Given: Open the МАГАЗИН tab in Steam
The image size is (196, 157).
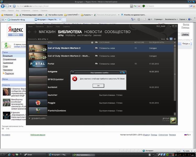Looking at the screenshot, I should 47,32.
